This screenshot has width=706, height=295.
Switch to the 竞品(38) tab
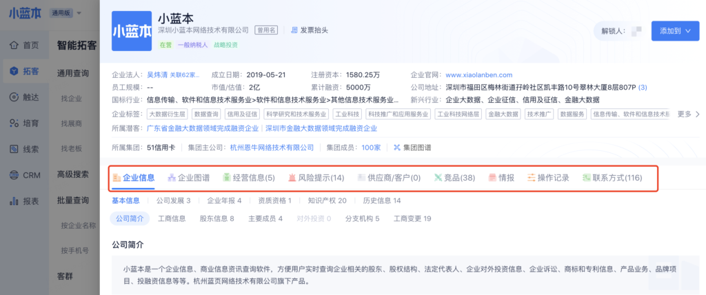(x=454, y=178)
